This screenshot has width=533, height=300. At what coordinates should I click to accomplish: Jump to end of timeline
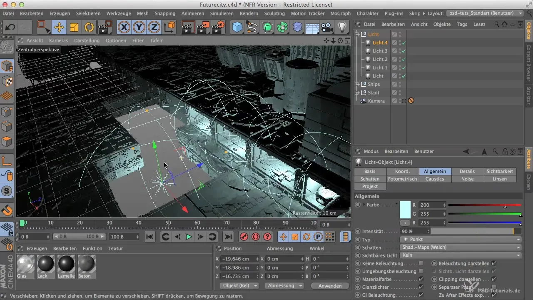pyautogui.click(x=228, y=237)
